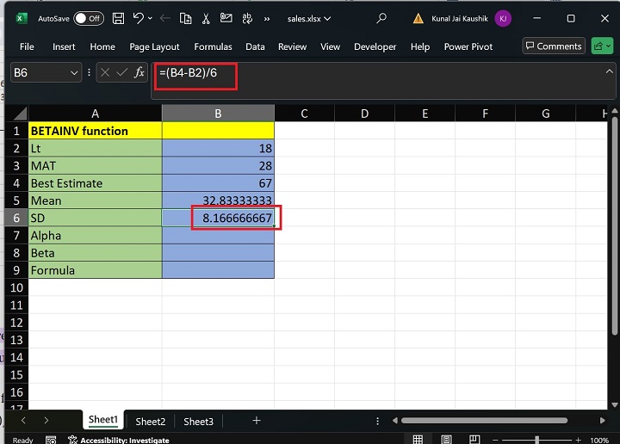Open the Power Pivot tab
The image size is (620, 444).
pos(468,46)
